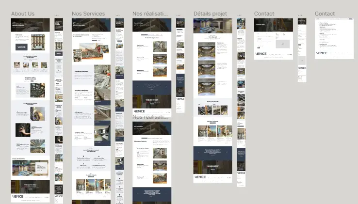Screen dimensions: 358x204
Task: Select the narrow mobile frame beside Nos Services
Action: pyautogui.click(x=119, y=111)
